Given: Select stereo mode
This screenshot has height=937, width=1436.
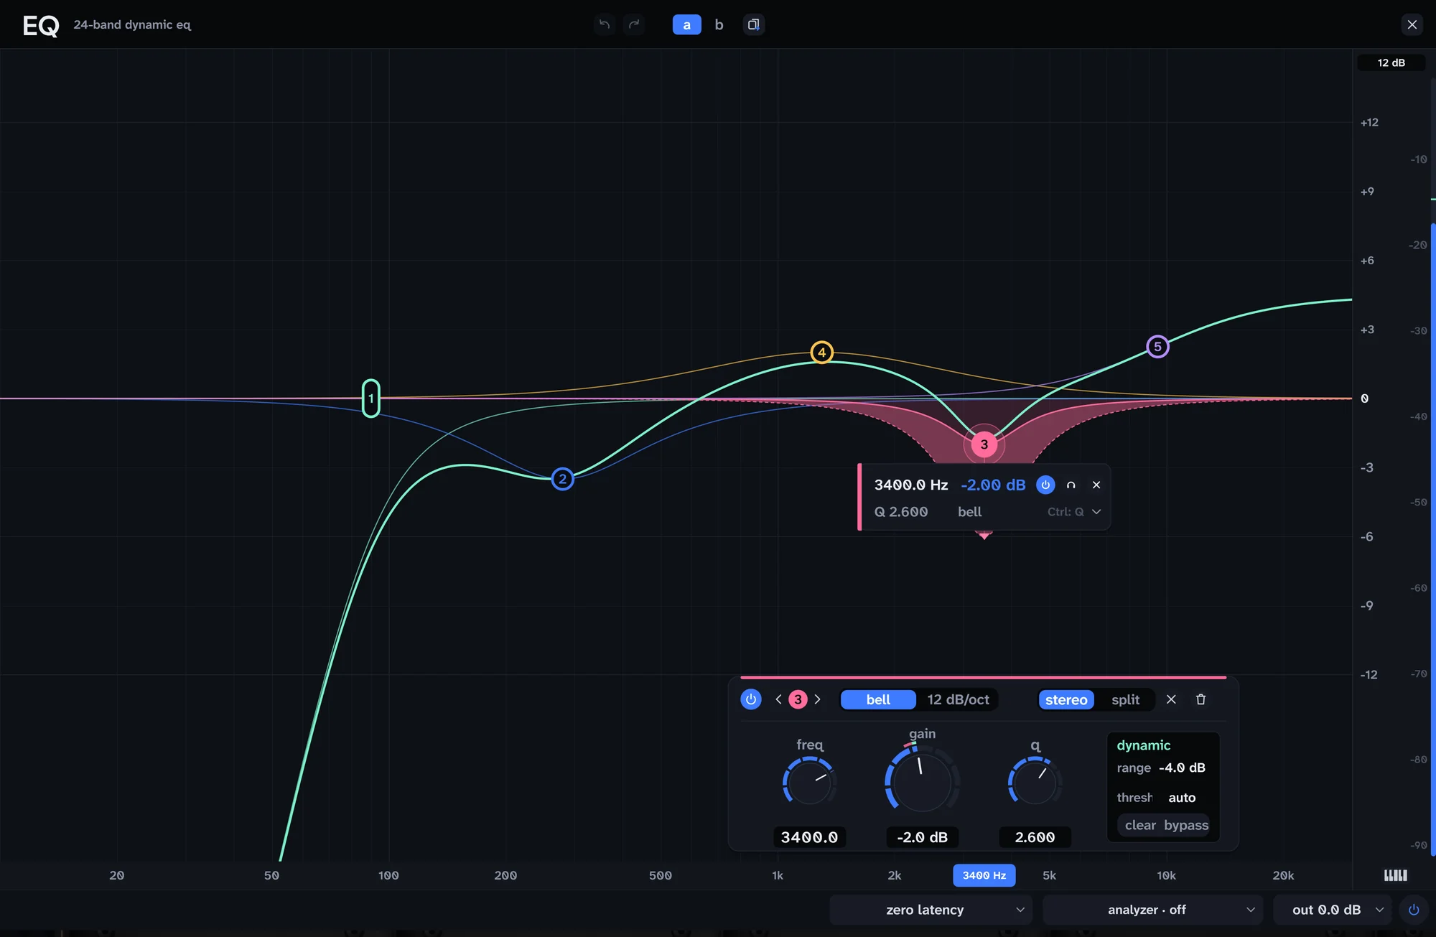Looking at the screenshot, I should tap(1066, 699).
